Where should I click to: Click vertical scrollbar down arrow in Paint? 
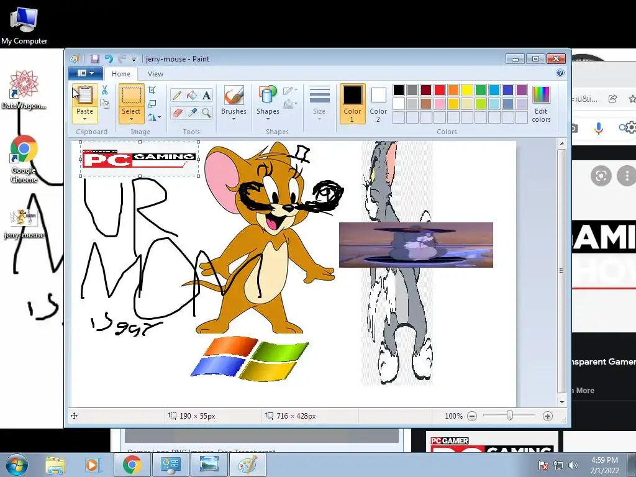click(561, 402)
